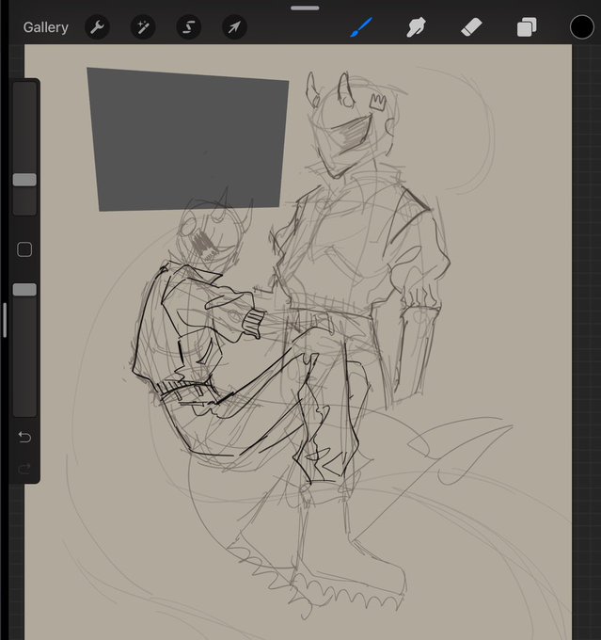Open the Layers panel
The image size is (601, 640).
click(x=527, y=27)
